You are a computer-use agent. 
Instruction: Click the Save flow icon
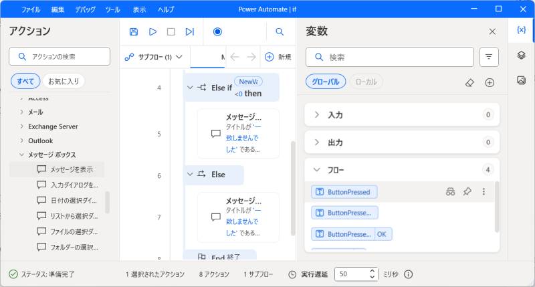pos(134,31)
